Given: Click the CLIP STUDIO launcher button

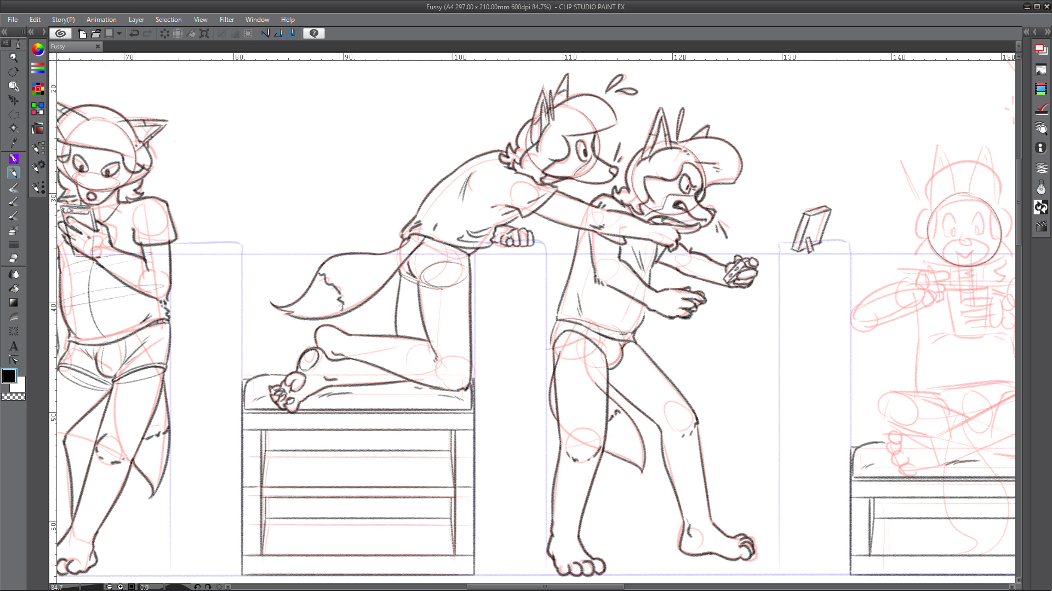Looking at the screenshot, I should pyautogui.click(x=61, y=33).
